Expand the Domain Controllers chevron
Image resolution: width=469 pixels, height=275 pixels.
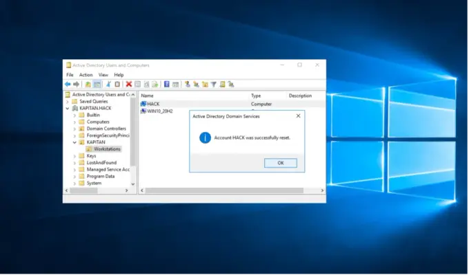74,129
